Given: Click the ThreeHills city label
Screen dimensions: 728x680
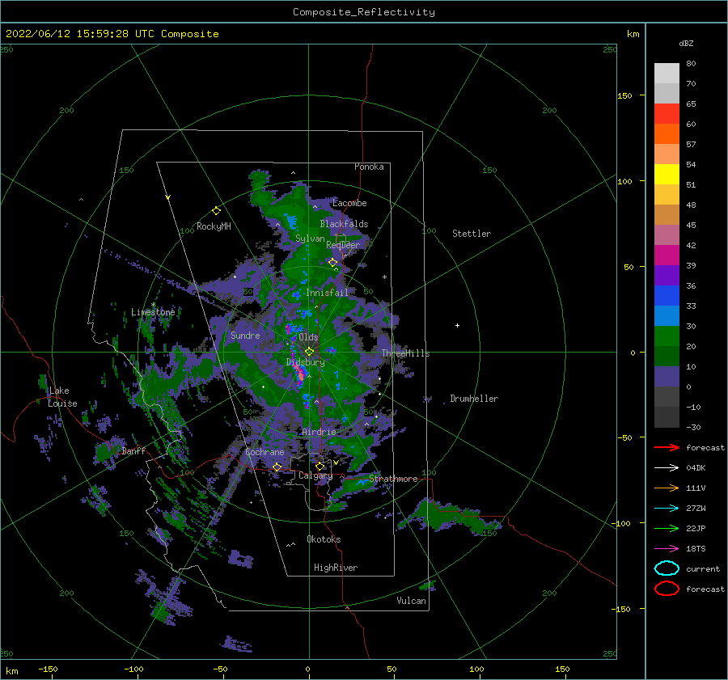Looking at the screenshot, I should pyautogui.click(x=405, y=353).
